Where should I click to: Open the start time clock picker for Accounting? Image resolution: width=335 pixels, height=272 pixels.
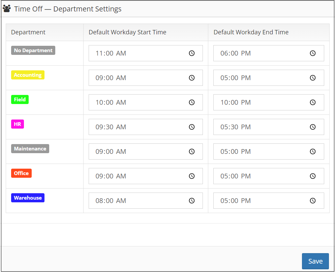191,78
